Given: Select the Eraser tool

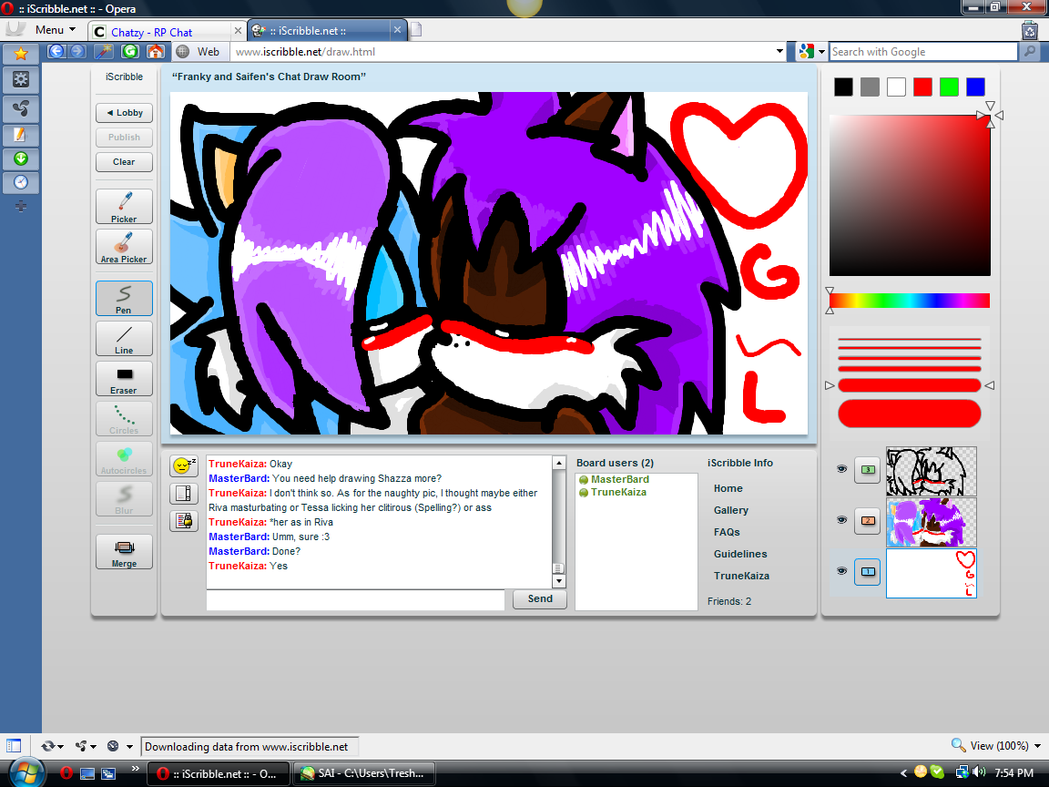Looking at the screenshot, I should click(x=124, y=378).
